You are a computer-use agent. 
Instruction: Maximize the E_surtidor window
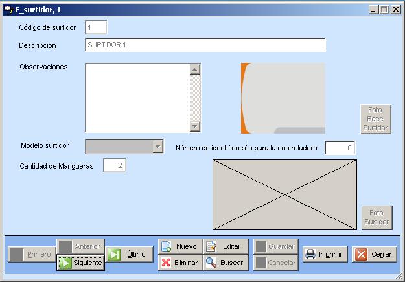(x=384, y=10)
